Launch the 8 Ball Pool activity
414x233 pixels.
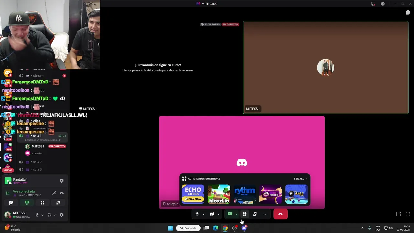coord(297,194)
